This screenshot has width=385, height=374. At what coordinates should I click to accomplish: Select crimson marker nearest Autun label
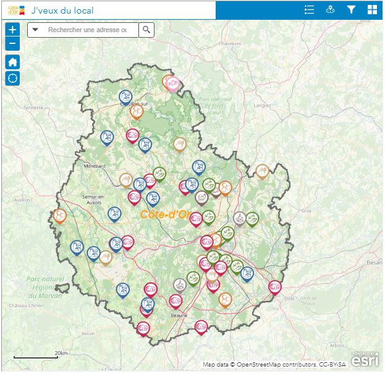click(143, 329)
